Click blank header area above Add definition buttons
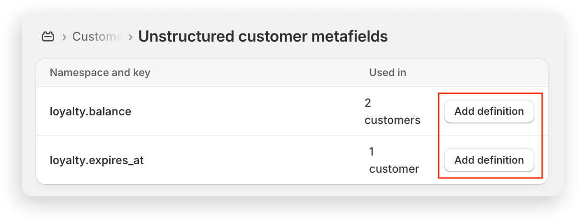 point(489,73)
